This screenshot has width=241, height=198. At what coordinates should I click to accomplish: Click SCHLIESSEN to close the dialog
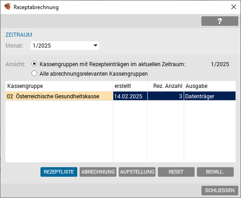pos(220,190)
